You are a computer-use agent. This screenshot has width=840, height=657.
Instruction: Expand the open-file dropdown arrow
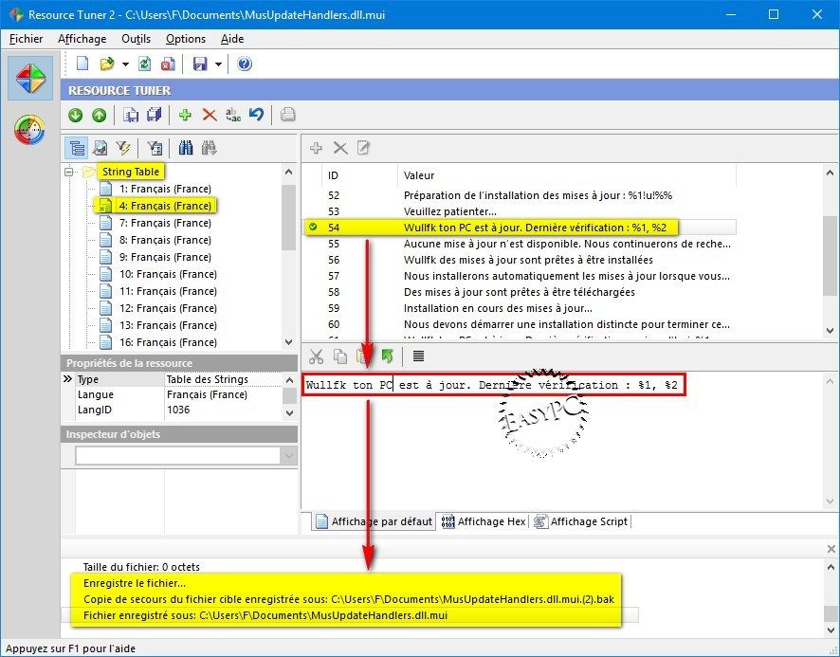point(125,64)
